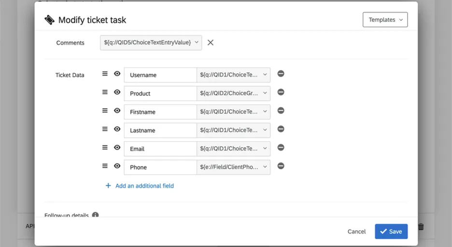Screen dimensions: 452x247
Task: Toggle the eye icon for Lastname field
Action: (117, 129)
